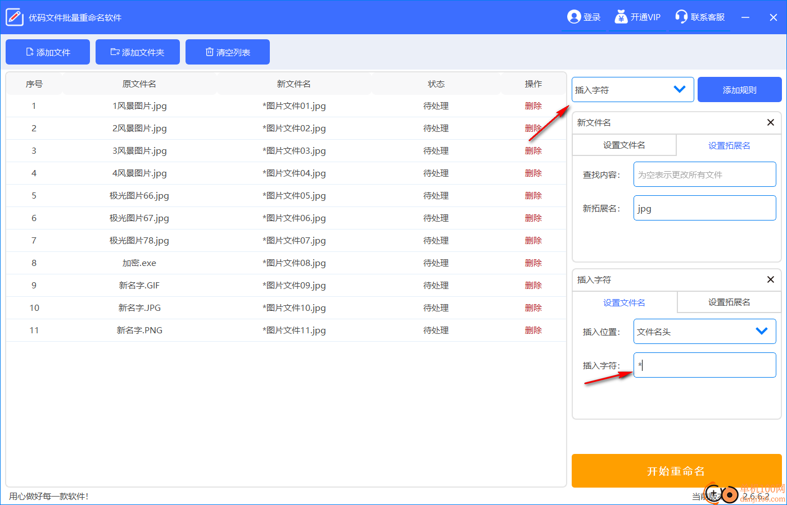Start renaming with 开始重命名 button

pos(676,471)
